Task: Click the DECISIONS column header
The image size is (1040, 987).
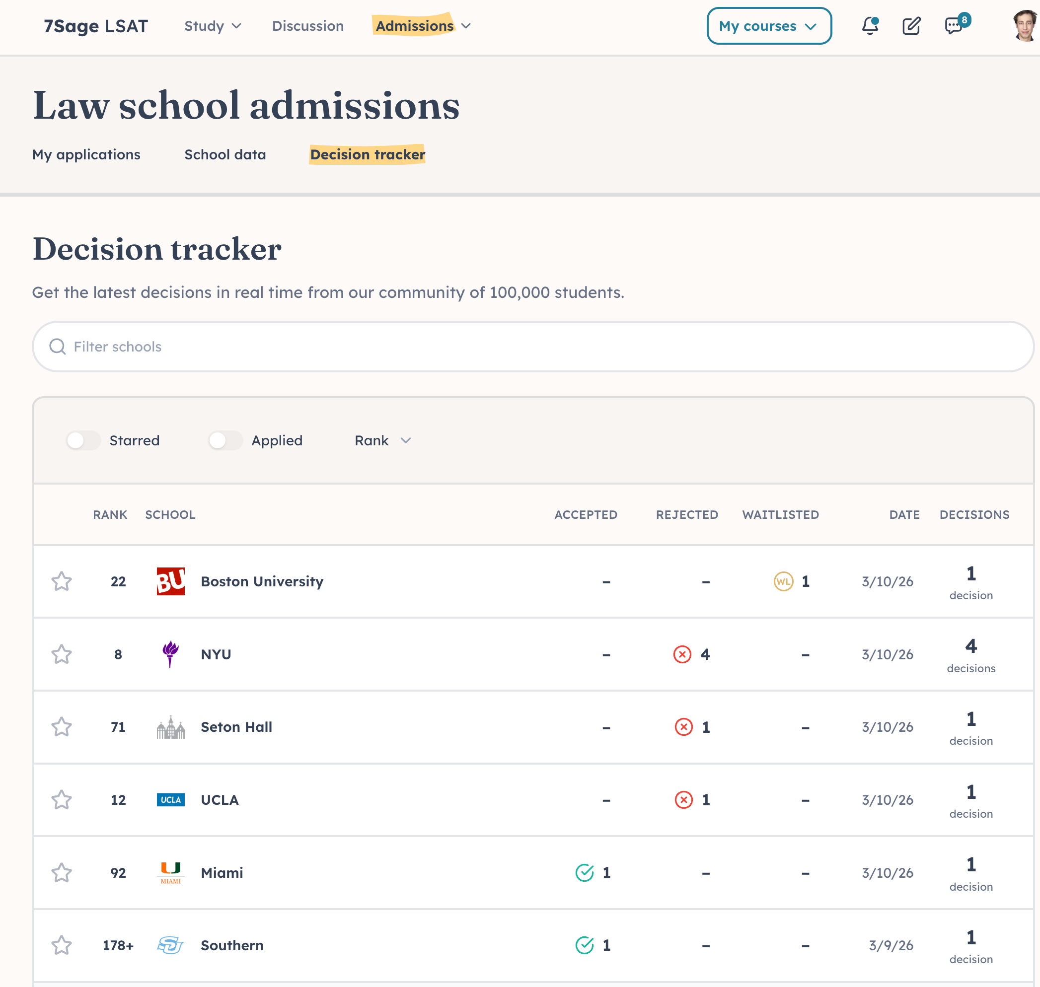Action: click(974, 514)
